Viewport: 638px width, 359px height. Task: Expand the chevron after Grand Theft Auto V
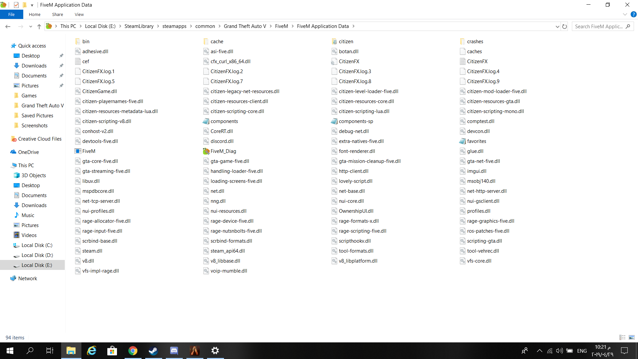click(x=270, y=26)
